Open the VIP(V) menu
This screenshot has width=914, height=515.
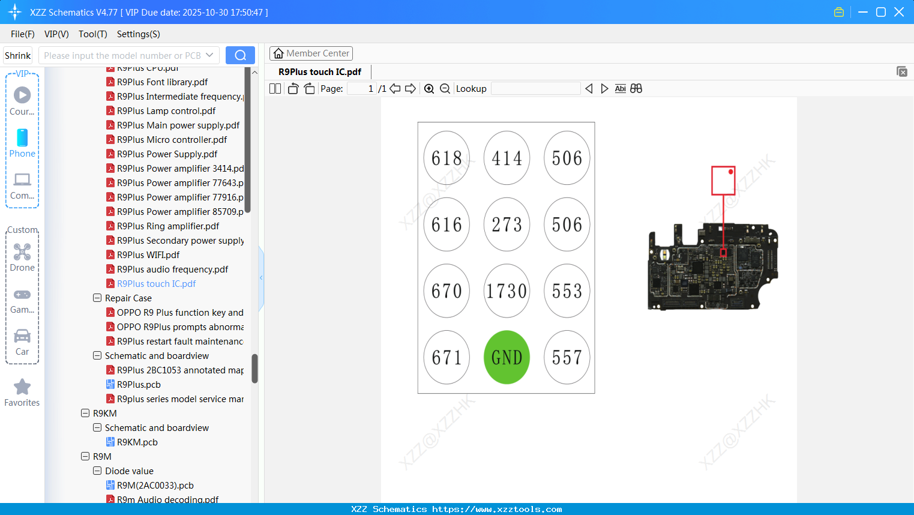56,34
